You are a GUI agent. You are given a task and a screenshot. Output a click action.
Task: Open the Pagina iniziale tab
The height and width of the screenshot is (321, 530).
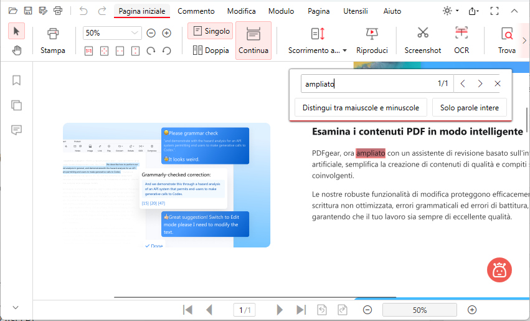tap(142, 11)
